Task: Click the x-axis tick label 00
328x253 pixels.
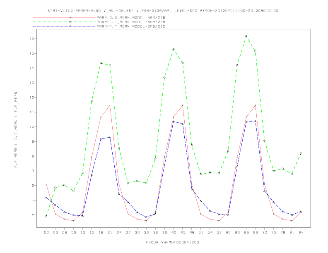Action: click(46, 232)
